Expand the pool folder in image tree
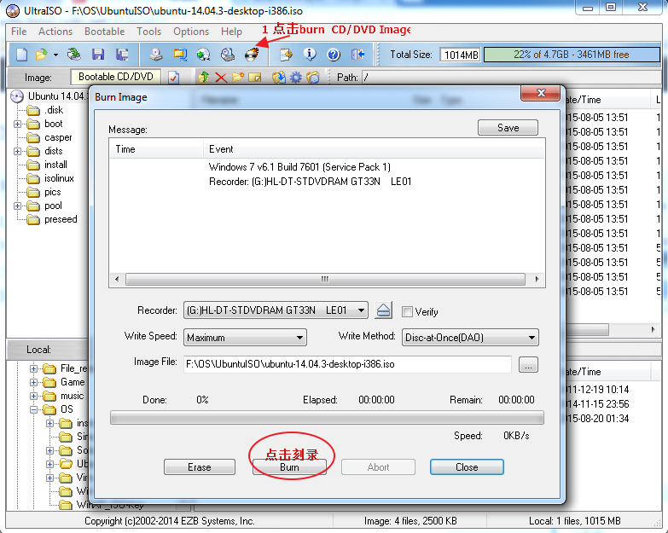Image resolution: width=668 pixels, height=533 pixels. tap(17, 206)
